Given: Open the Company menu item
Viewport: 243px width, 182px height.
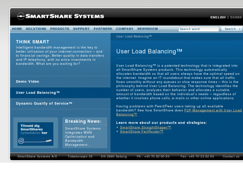Looking at the screenshot, I should (125, 29).
